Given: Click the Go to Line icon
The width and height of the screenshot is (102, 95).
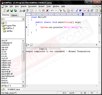Looking at the screenshot, I should pos(72,10).
